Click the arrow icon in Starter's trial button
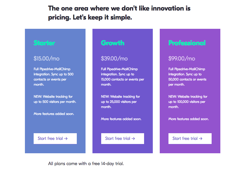 coord(66,139)
